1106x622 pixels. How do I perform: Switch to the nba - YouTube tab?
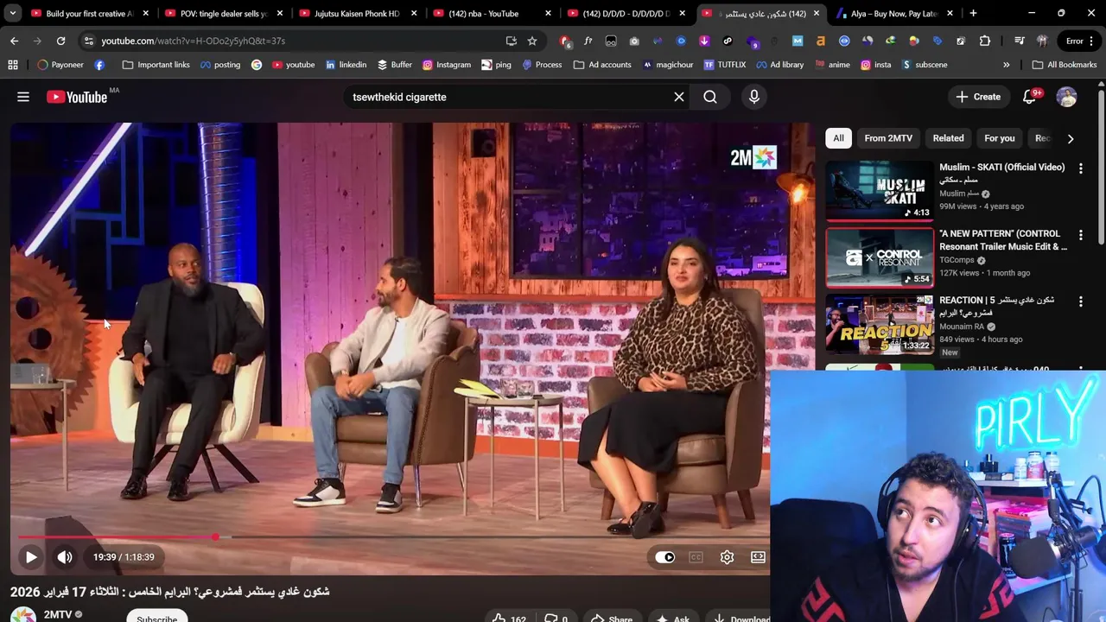(x=484, y=14)
